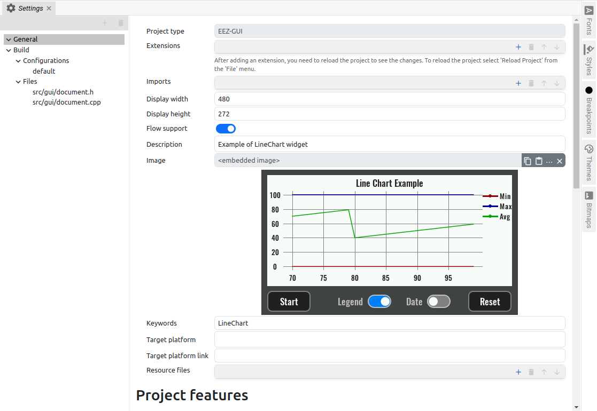Collapse the Configurations tree node
The height and width of the screenshot is (411, 597).
coord(18,61)
